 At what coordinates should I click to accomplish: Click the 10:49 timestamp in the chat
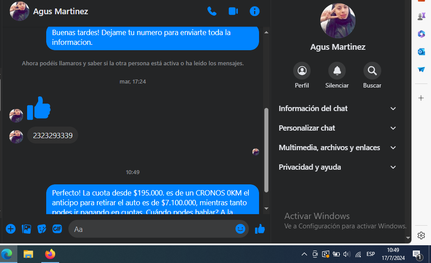coord(133,172)
